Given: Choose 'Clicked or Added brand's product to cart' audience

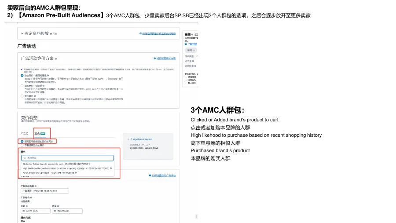Looking at the screenshot, I should [55, 164].
